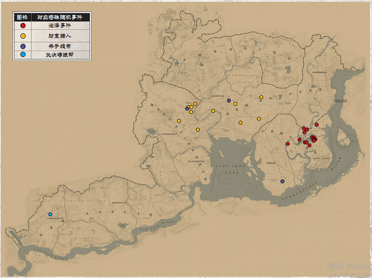The height and width of the screenshot is (278, 372).
Task: Click the westernmost red marker in Lemoyne
Action: pyautogui.click(x=287, y=144)
